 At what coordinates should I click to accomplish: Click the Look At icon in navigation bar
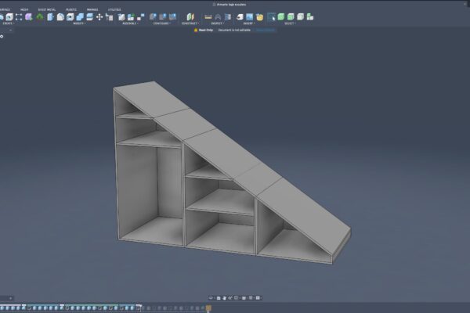pyautogui.click(x=219, y=298)
